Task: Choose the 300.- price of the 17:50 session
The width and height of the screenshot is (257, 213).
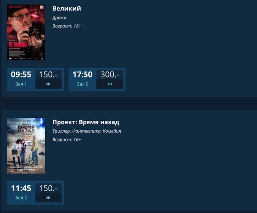Action: click(110, 74)
